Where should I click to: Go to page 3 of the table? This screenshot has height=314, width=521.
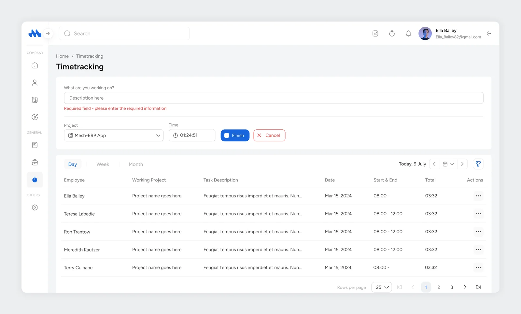click(x=452, y=287)
